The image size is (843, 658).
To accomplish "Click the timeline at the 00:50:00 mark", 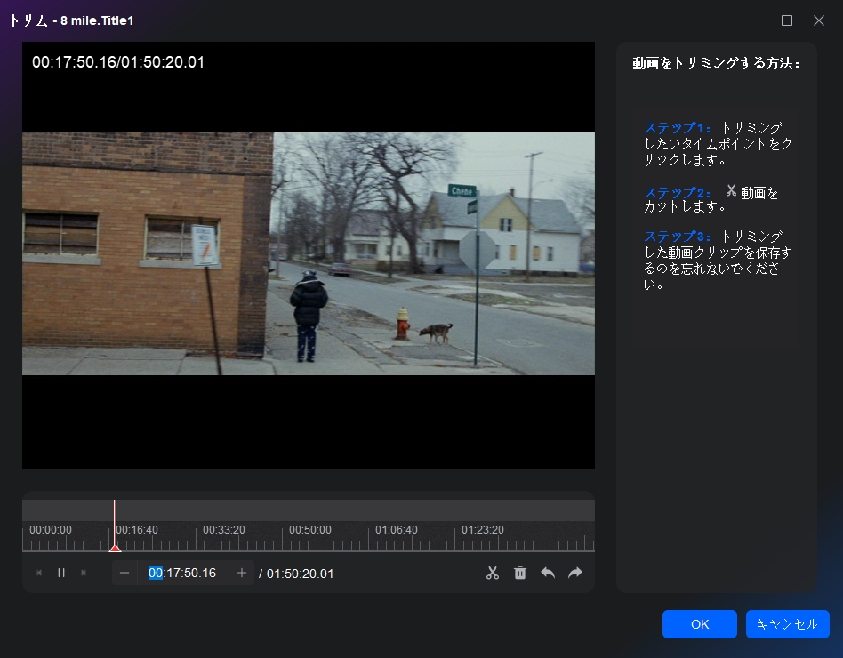I will (310, 530).
